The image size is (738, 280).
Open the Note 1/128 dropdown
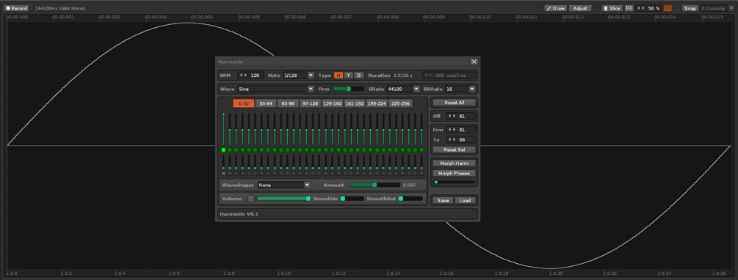coord(298,75)
